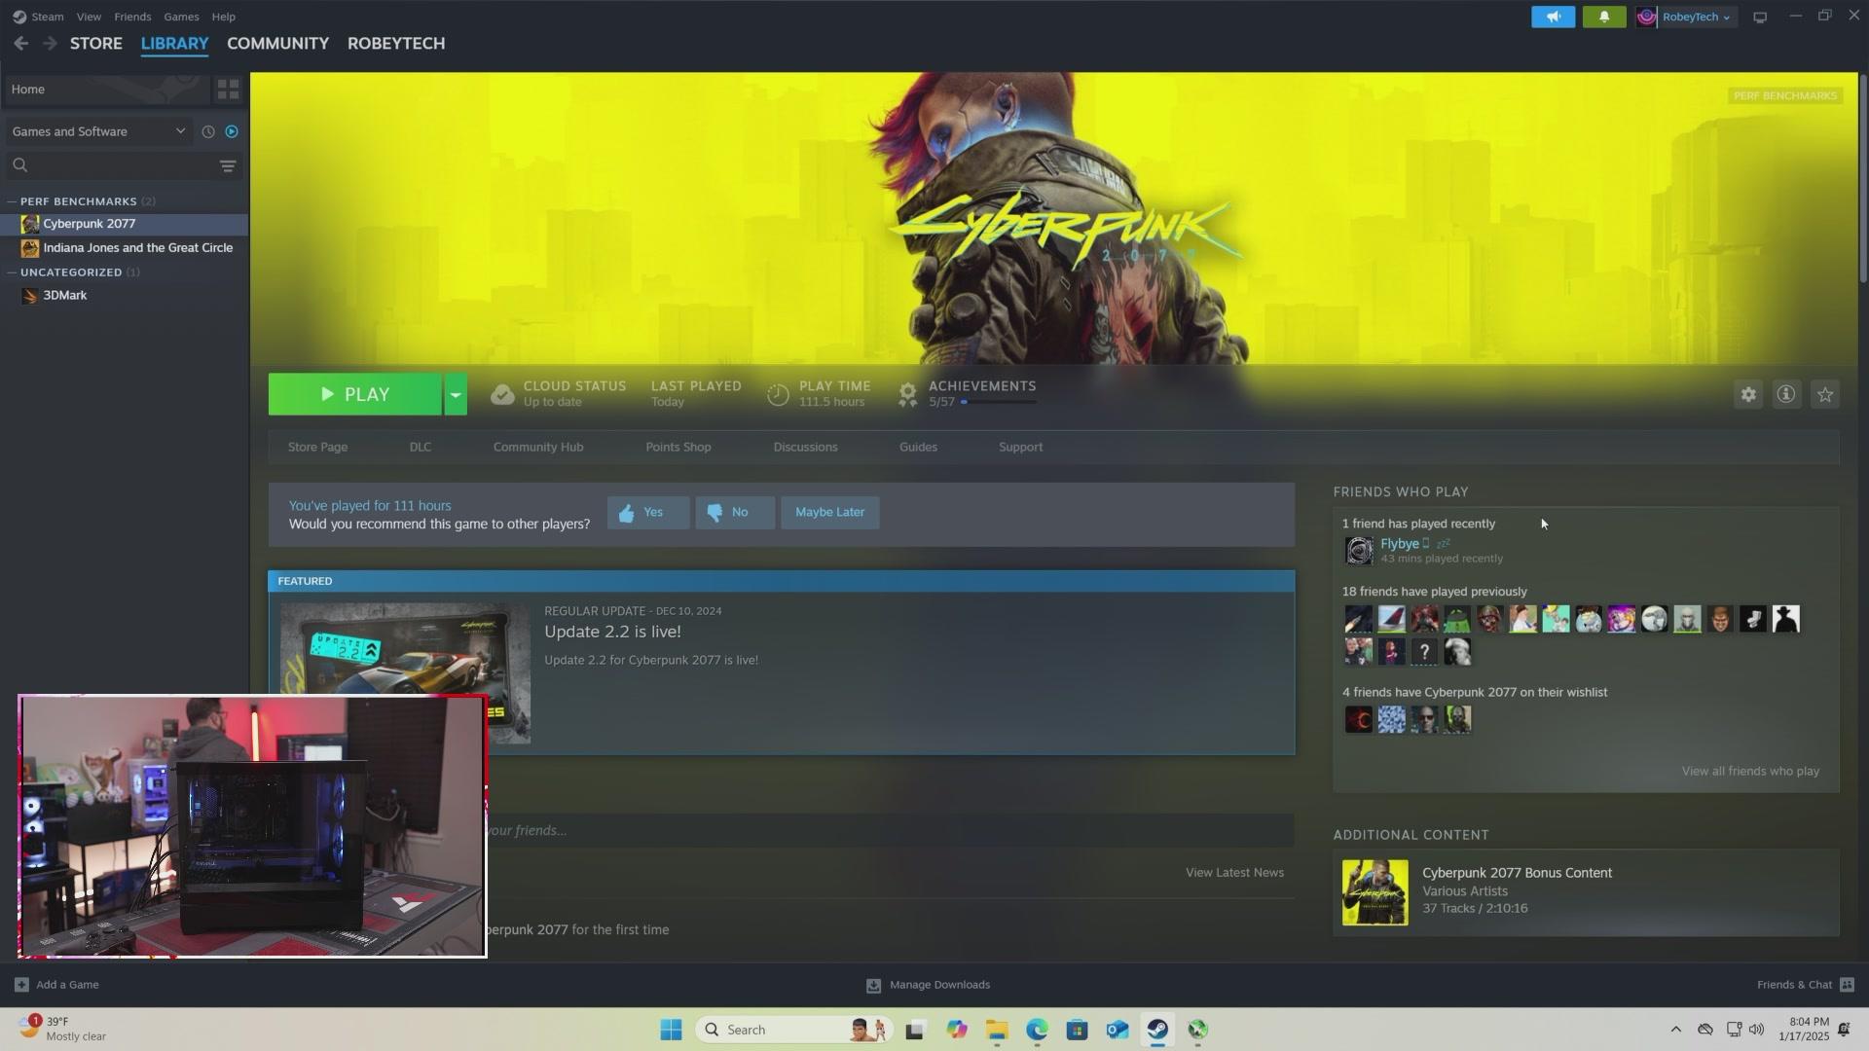Switch to Big Picture mode icon

coord(1760,17)
